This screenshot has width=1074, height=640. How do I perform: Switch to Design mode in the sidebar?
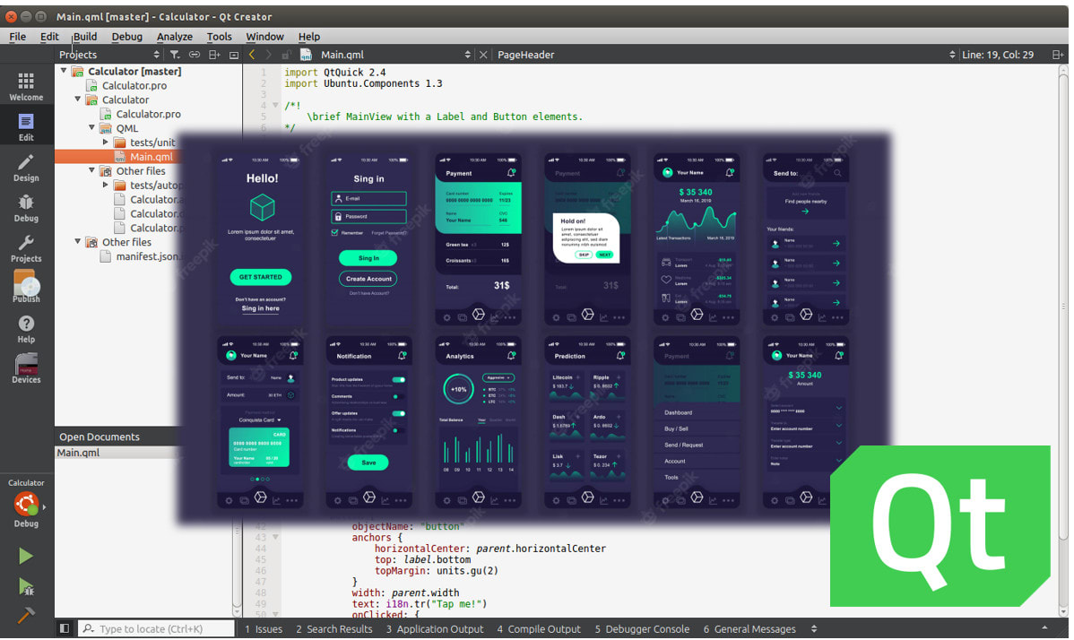click(25, 169)
